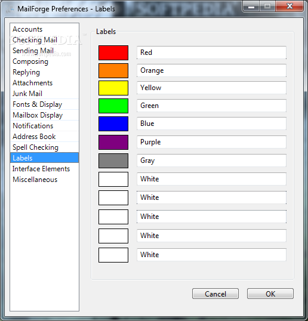
Task: Click the White name field just below Gray
Action: (x=211, y=179)
